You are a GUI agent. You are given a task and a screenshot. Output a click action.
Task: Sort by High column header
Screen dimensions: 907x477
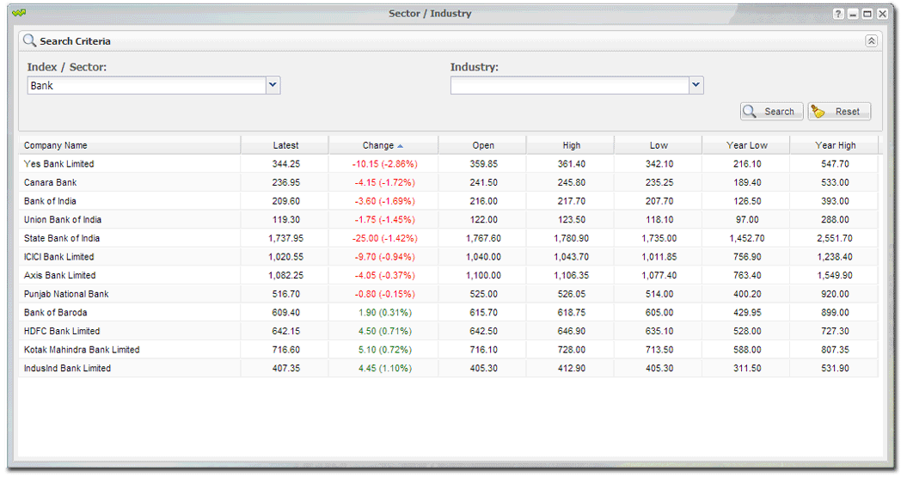[x=571, y=146]
